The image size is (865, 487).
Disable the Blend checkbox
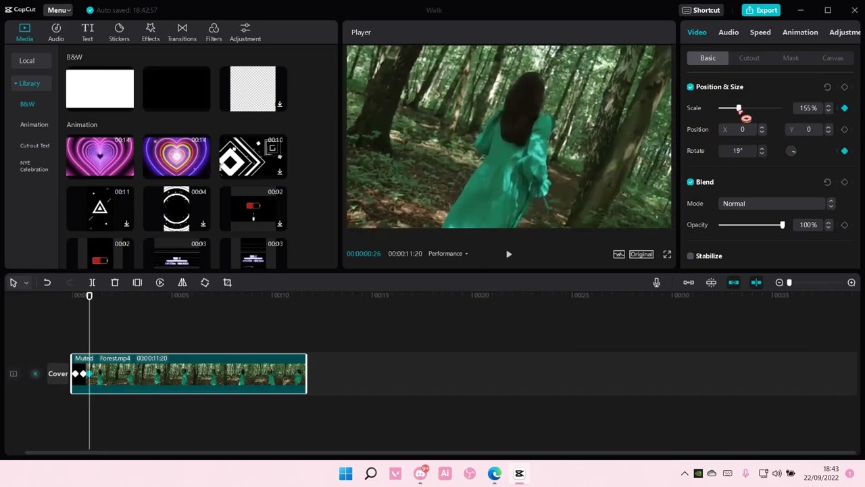(690, 182)
